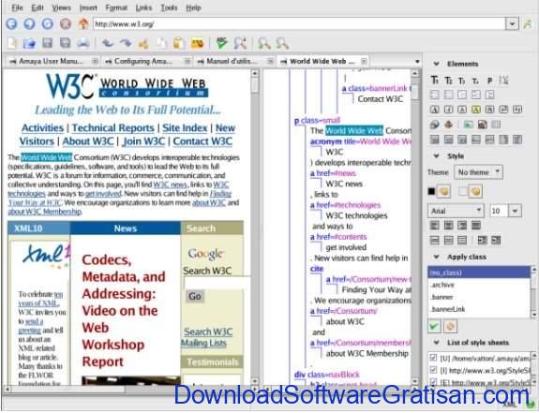539x413 pixels.
Task: Follow the Activities link
Action: click(42, 127)
